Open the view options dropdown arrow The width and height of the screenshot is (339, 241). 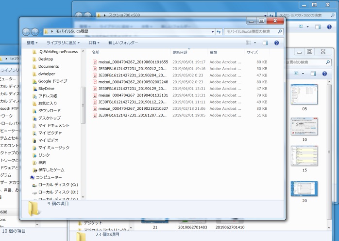click(x=255, y=43)
